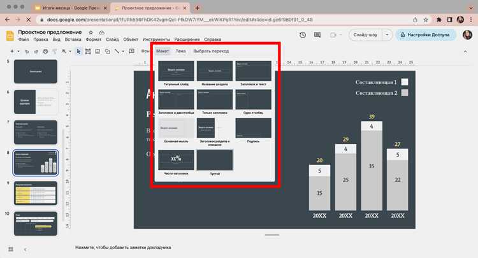The image size is (478, 258).
Task: Choose Заголовок и два столбца layout
Action: pyautogui.click(x=176, y=102)
